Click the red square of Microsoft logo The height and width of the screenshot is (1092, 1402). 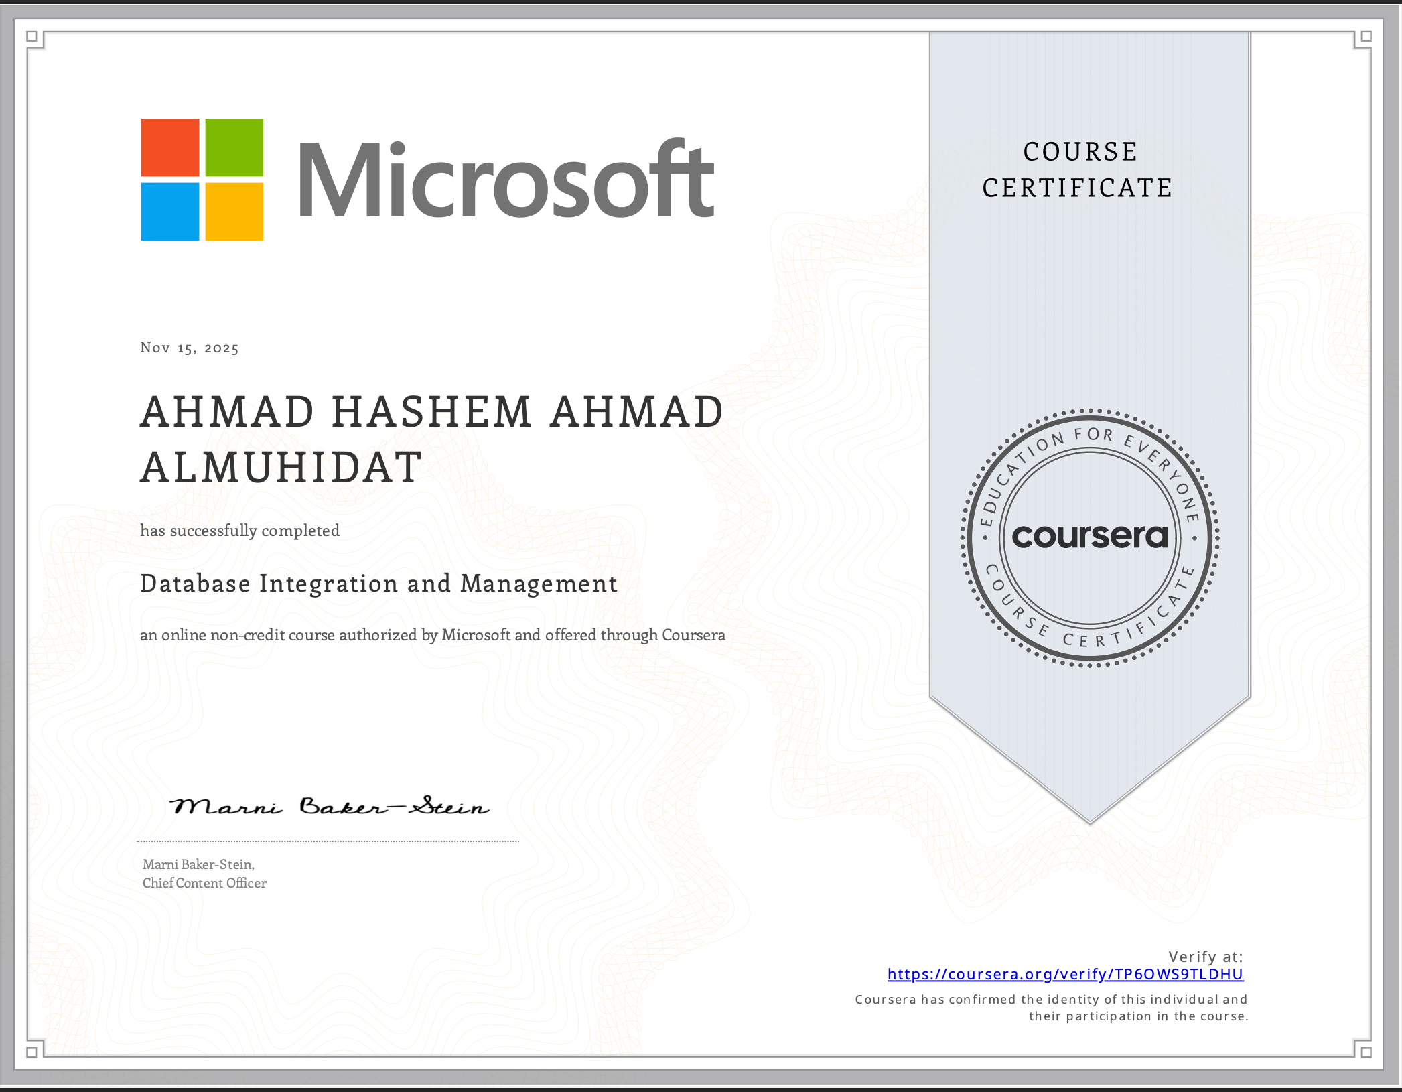pos(170,147)
